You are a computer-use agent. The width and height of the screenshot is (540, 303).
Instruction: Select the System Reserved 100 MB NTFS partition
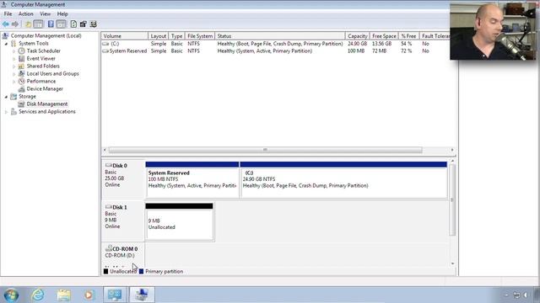click(192, 179)
